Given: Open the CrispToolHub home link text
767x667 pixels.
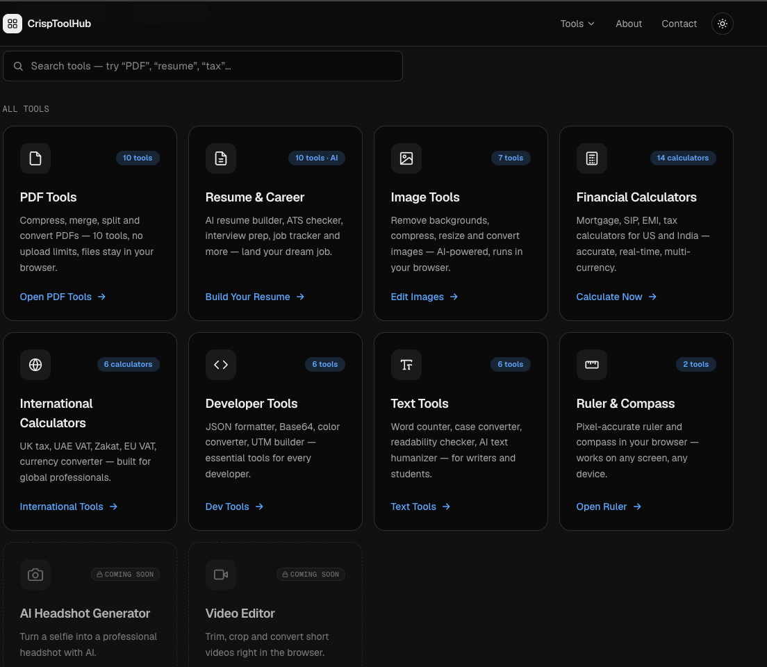Looking at the screenshot, I should (59, 24).
